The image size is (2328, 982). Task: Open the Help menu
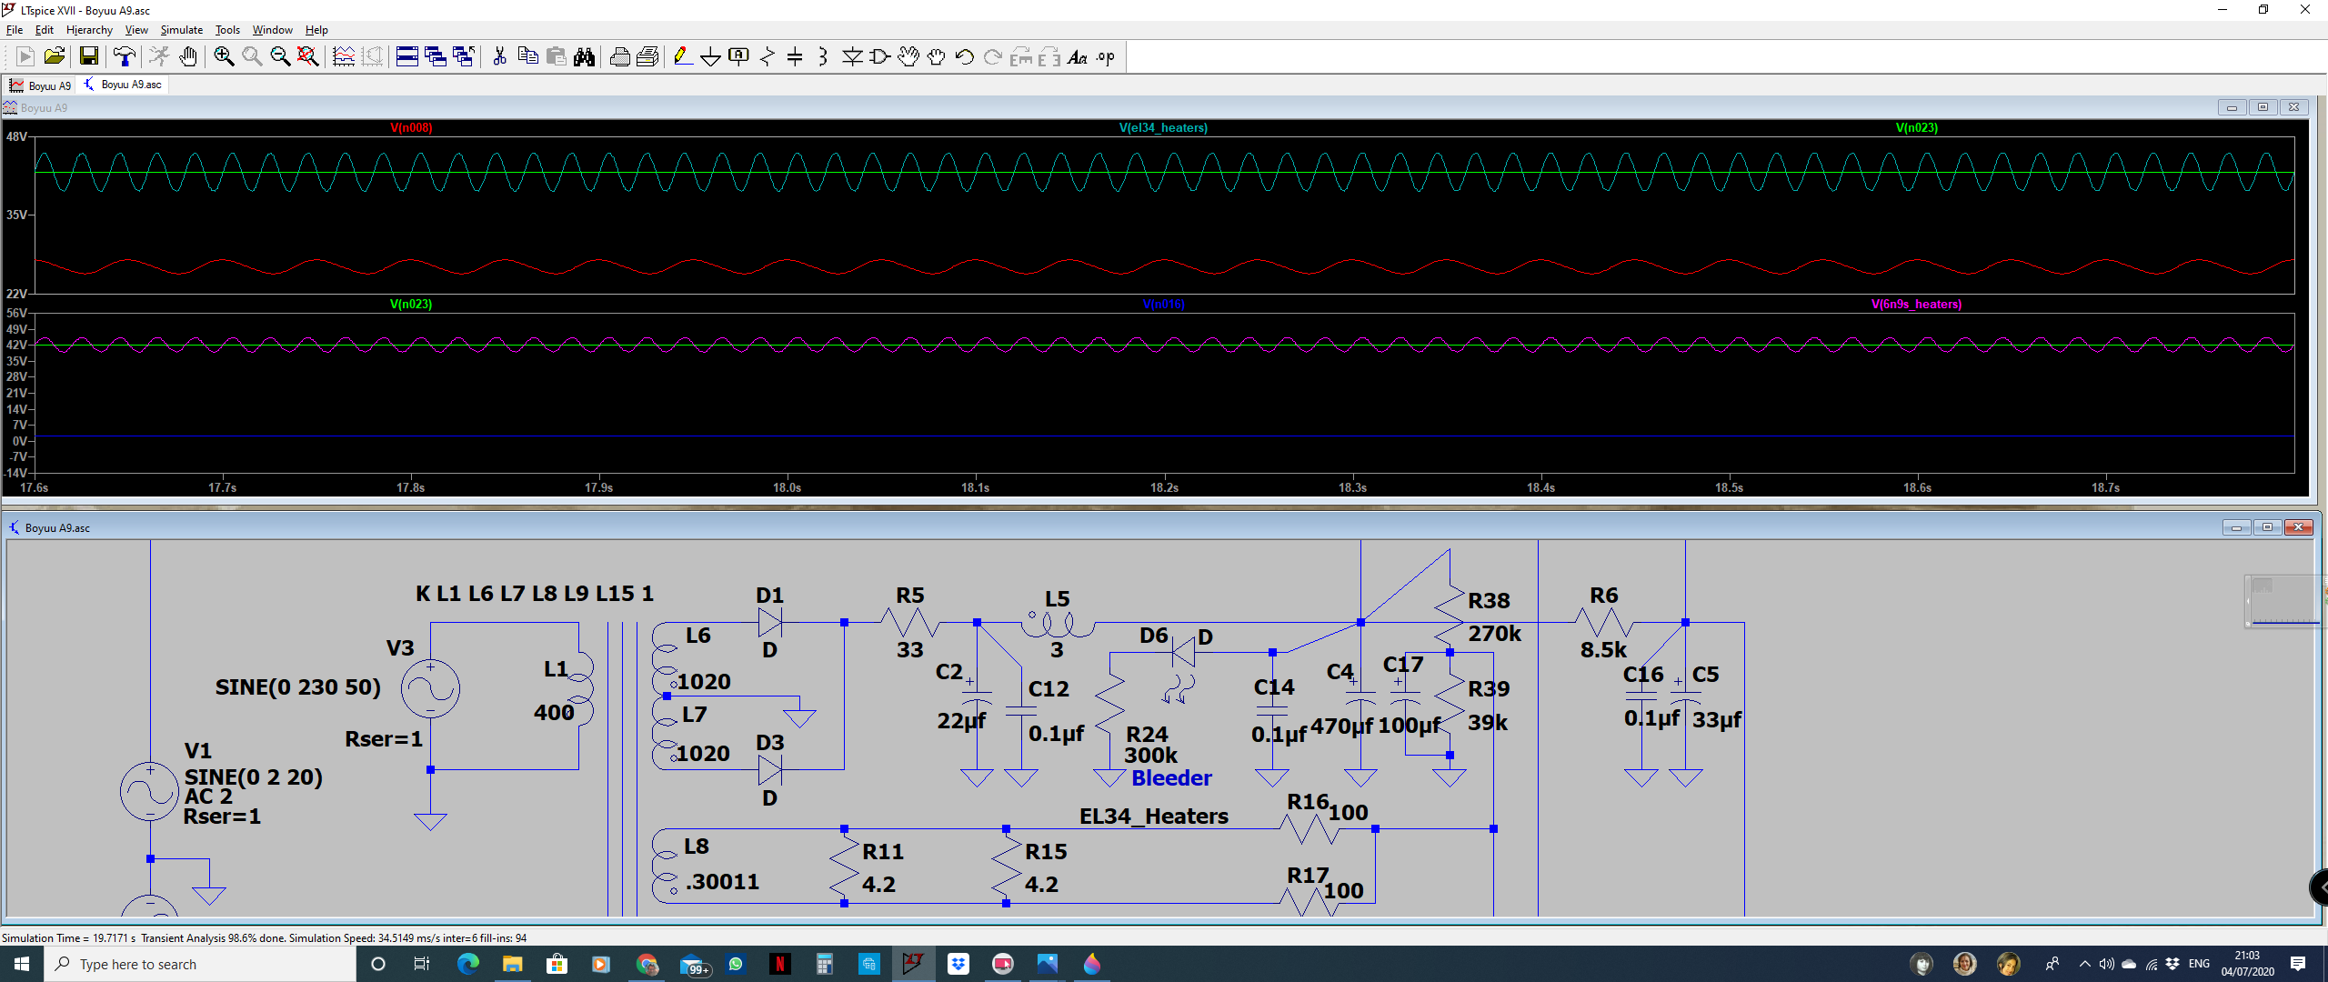pyautogui.click(x=316, y=30)
